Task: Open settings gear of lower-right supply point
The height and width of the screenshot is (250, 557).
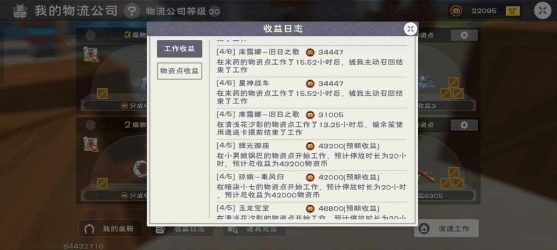Action: coord(464,125)
